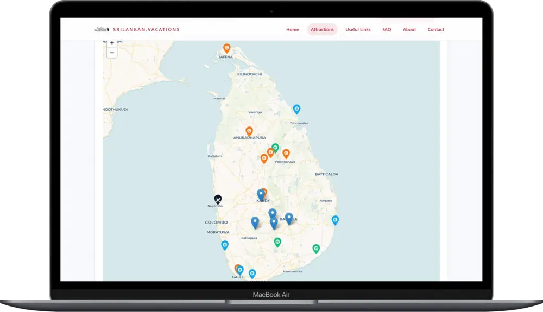
Task: Navigate to the FAQ page
Action: click(387, 29)
